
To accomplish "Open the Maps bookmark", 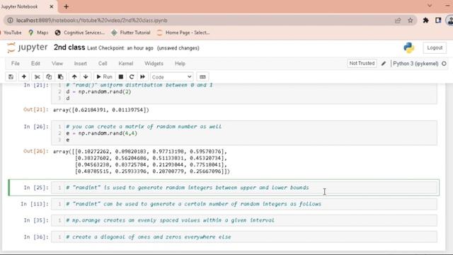I will pyautogui.click(x=38, y=33).
